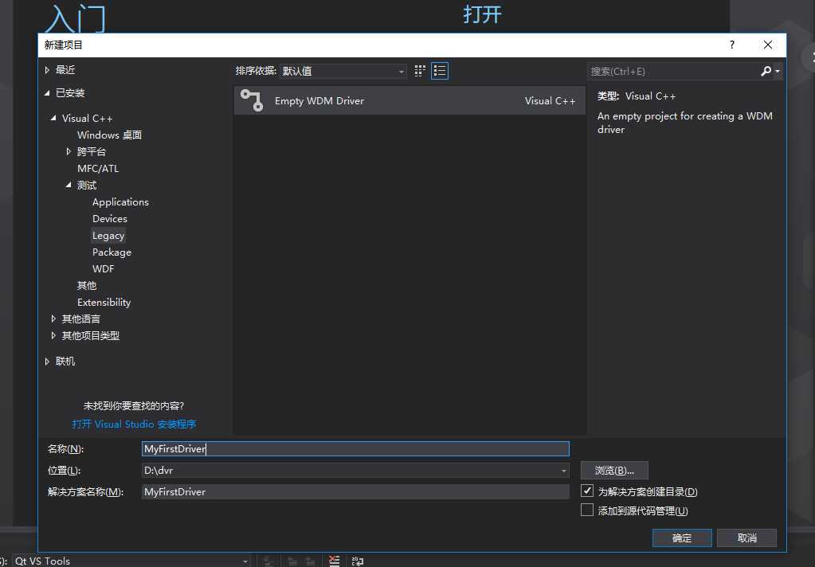
Task: Select Extensibility category
Action: pyautogui.click(x=104, y=303)
